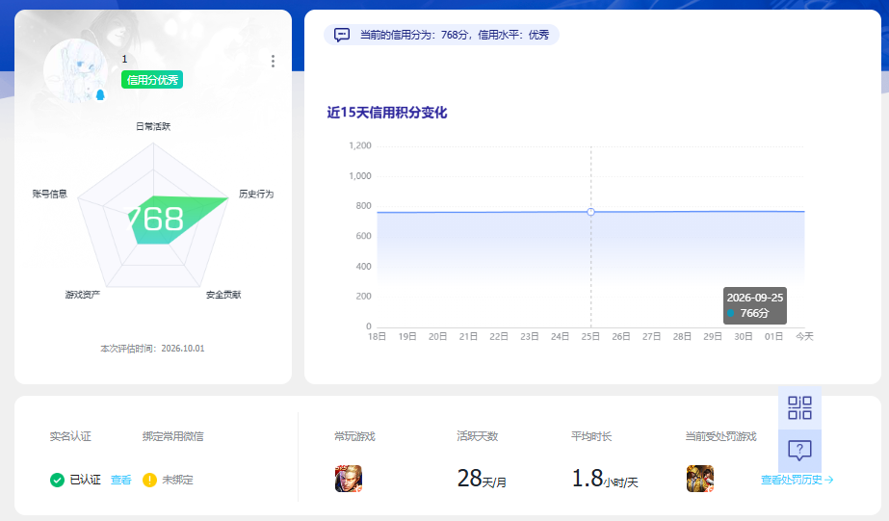Click the yellow unbound warning icon

149,481
